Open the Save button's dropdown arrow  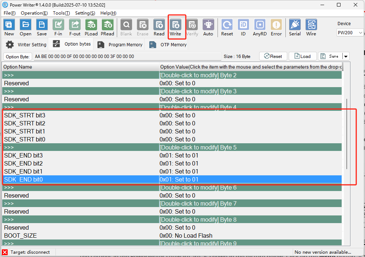tap(346, 56)
